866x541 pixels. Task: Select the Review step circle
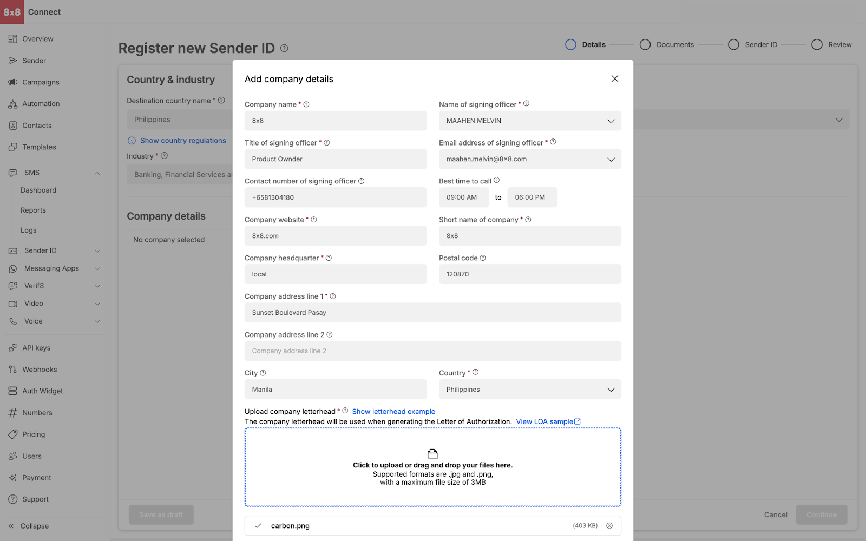pos(817,45)
